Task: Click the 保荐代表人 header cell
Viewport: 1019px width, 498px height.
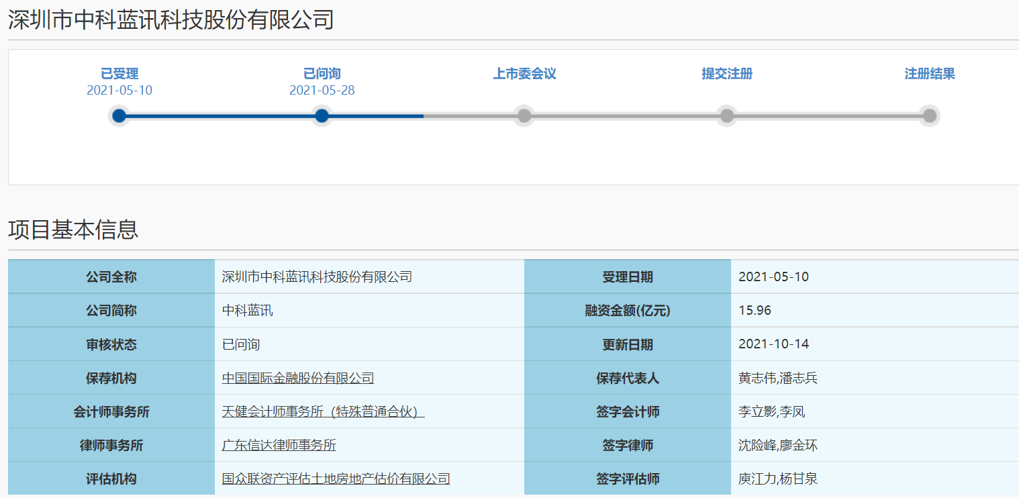Action: 628,378
